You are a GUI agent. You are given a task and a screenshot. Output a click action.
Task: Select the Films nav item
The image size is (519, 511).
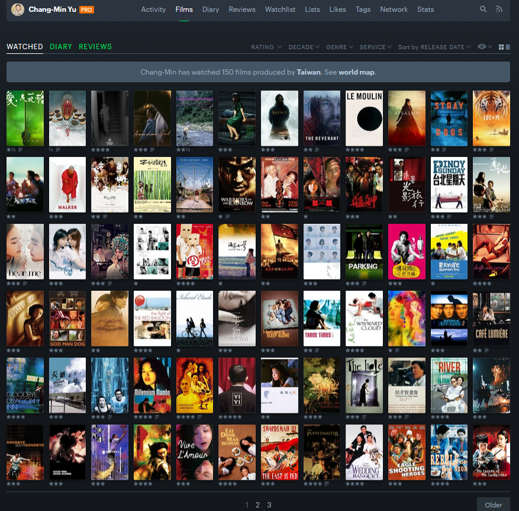[x=184, y=9]
